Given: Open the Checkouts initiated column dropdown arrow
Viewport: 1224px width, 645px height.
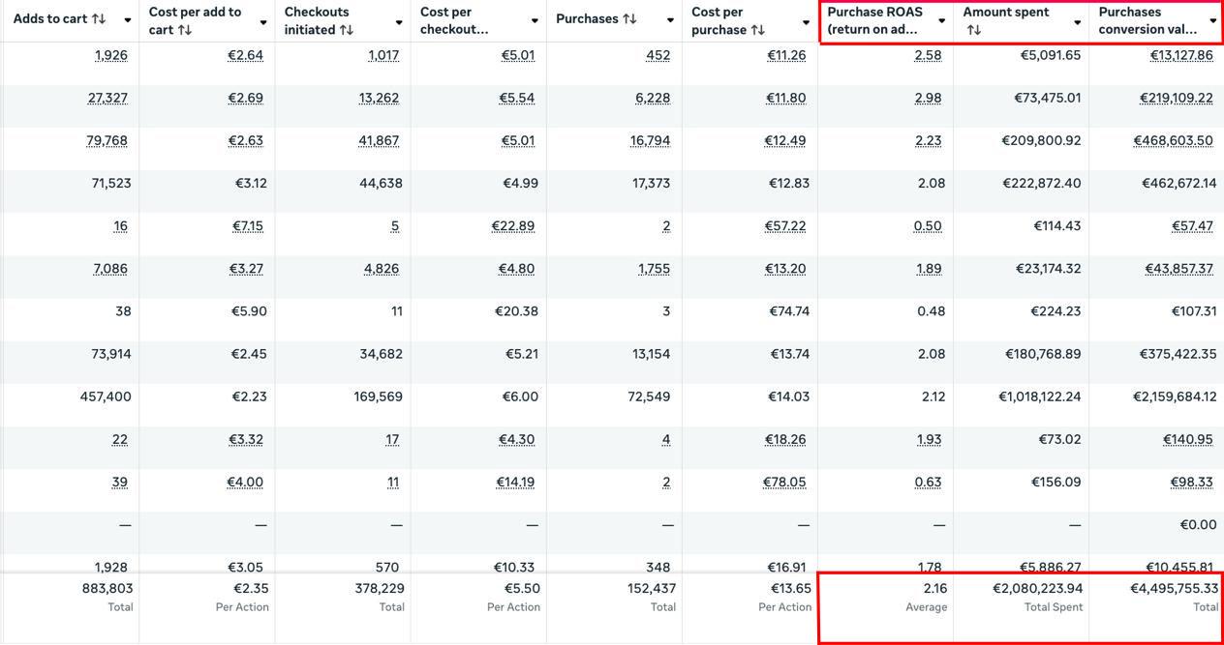Looking at the screenshot, I should click(x=399, y=21).
